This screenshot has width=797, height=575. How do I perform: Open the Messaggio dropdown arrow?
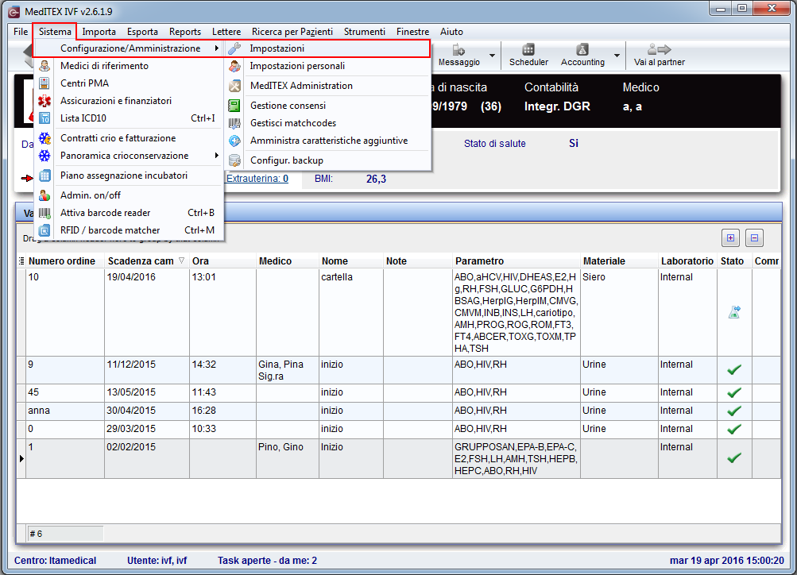(x=492, y=56)
